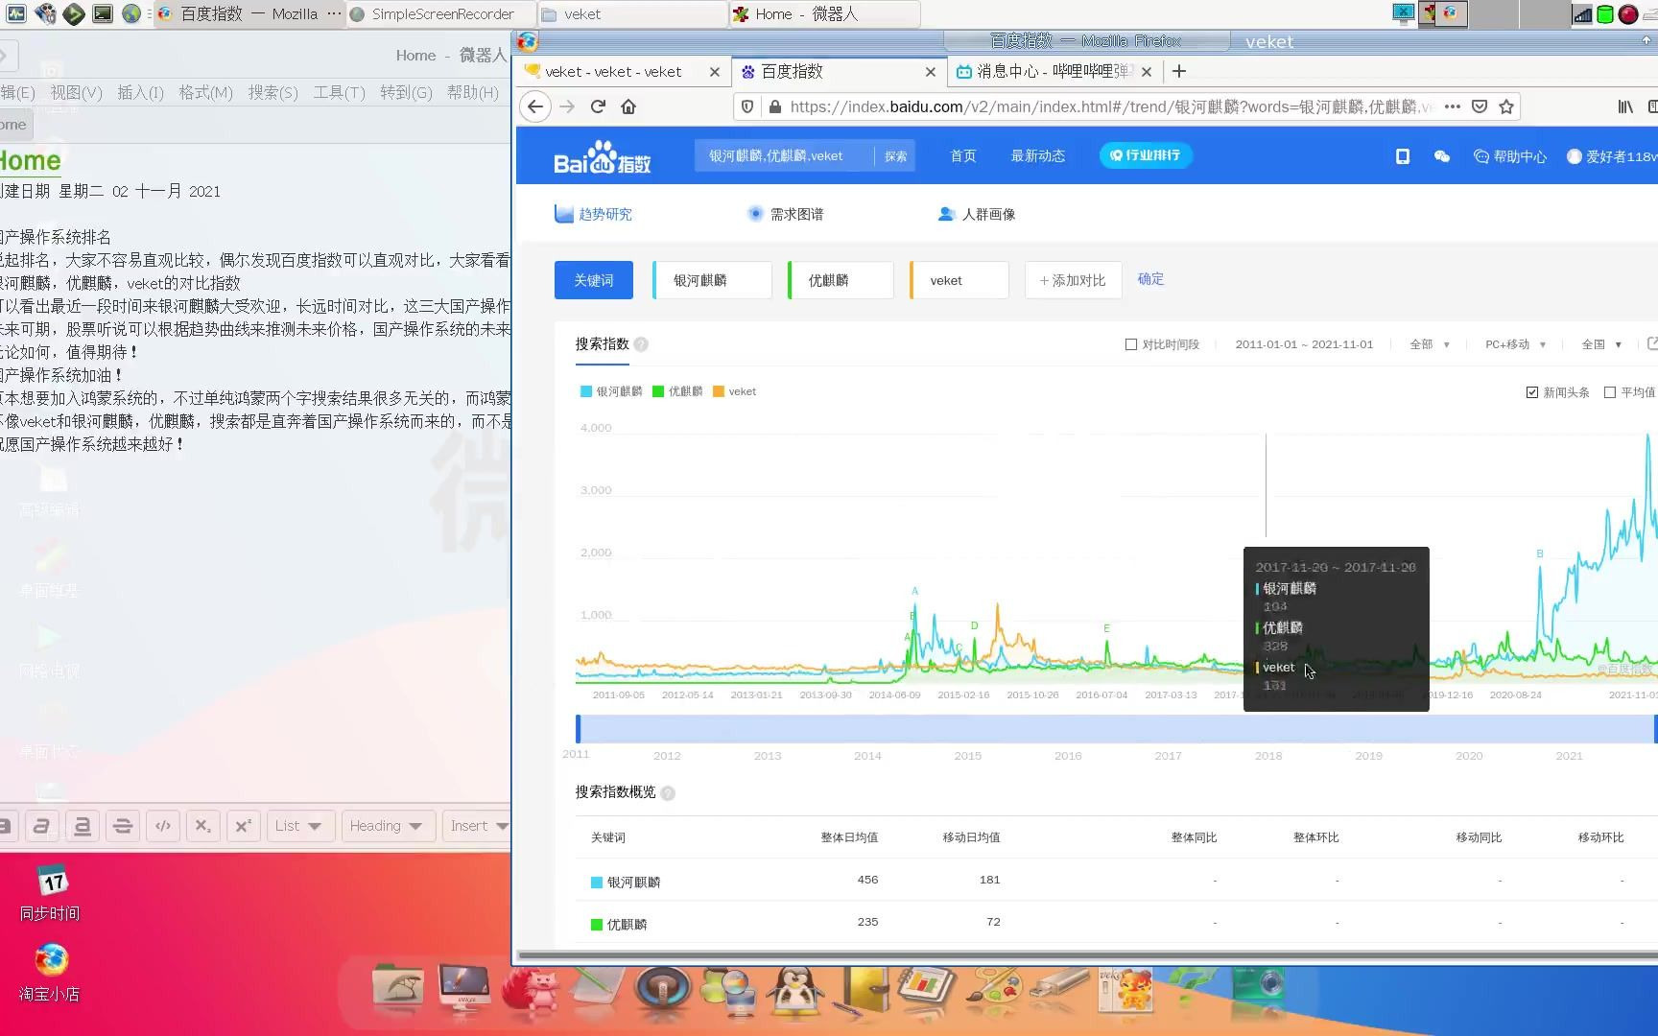Open system monitor icon in top panel
The image size is (1658, 1036).
tap(16, 13)
